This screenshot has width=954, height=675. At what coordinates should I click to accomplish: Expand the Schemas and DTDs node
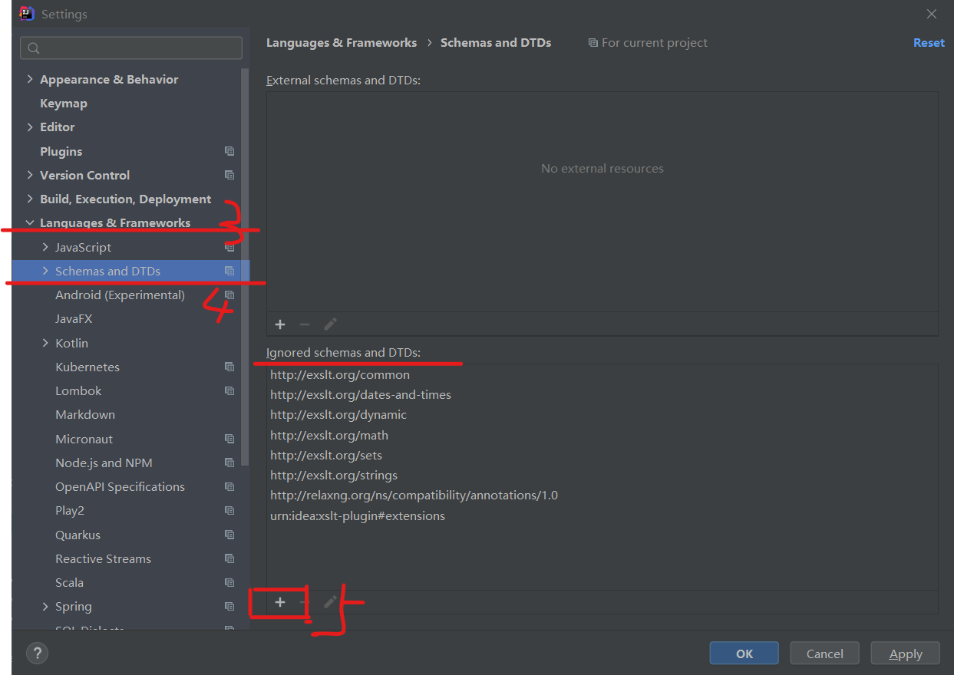point(45,271)
